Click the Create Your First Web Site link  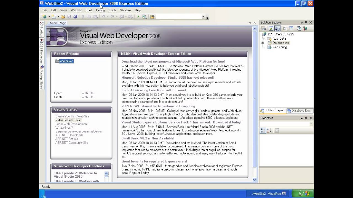(x=72, y=116)
